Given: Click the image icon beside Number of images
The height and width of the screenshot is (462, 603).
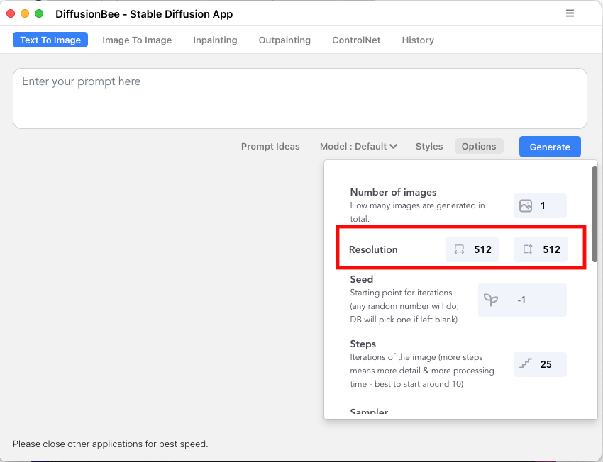Looking at the screenshot, I should point(525,206).
